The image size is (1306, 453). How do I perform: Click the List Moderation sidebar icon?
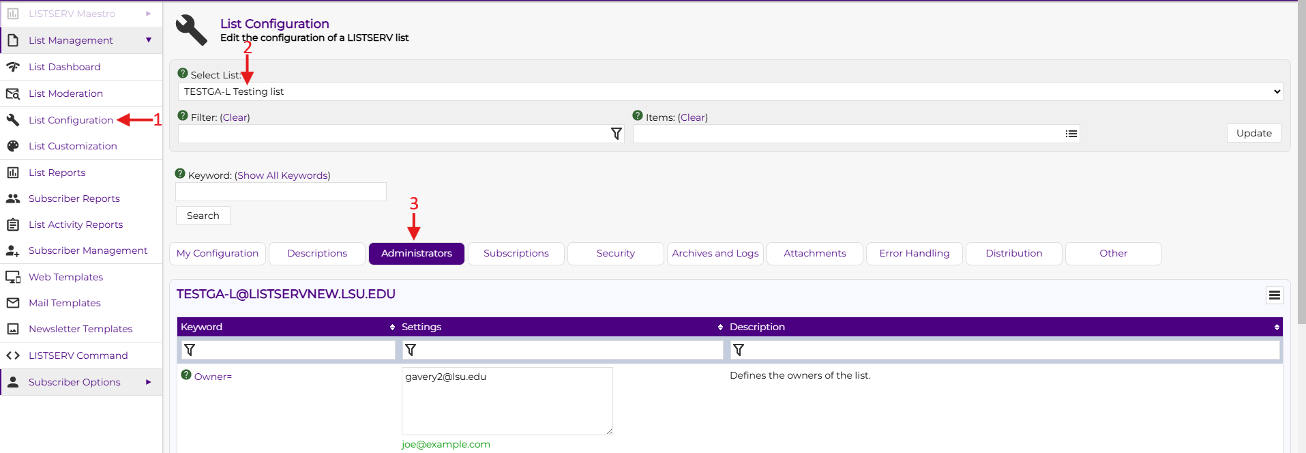[x=13, y=93]
